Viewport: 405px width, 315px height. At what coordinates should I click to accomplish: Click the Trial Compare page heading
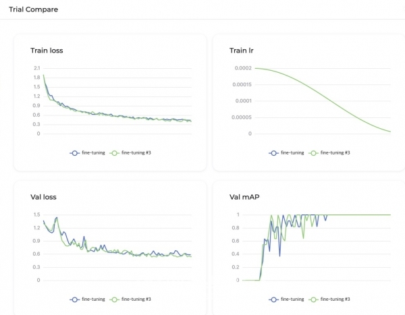pos(34,10)
